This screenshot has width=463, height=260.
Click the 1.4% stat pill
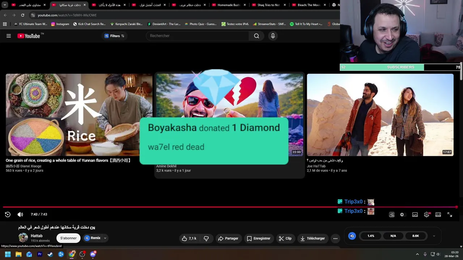371,236
